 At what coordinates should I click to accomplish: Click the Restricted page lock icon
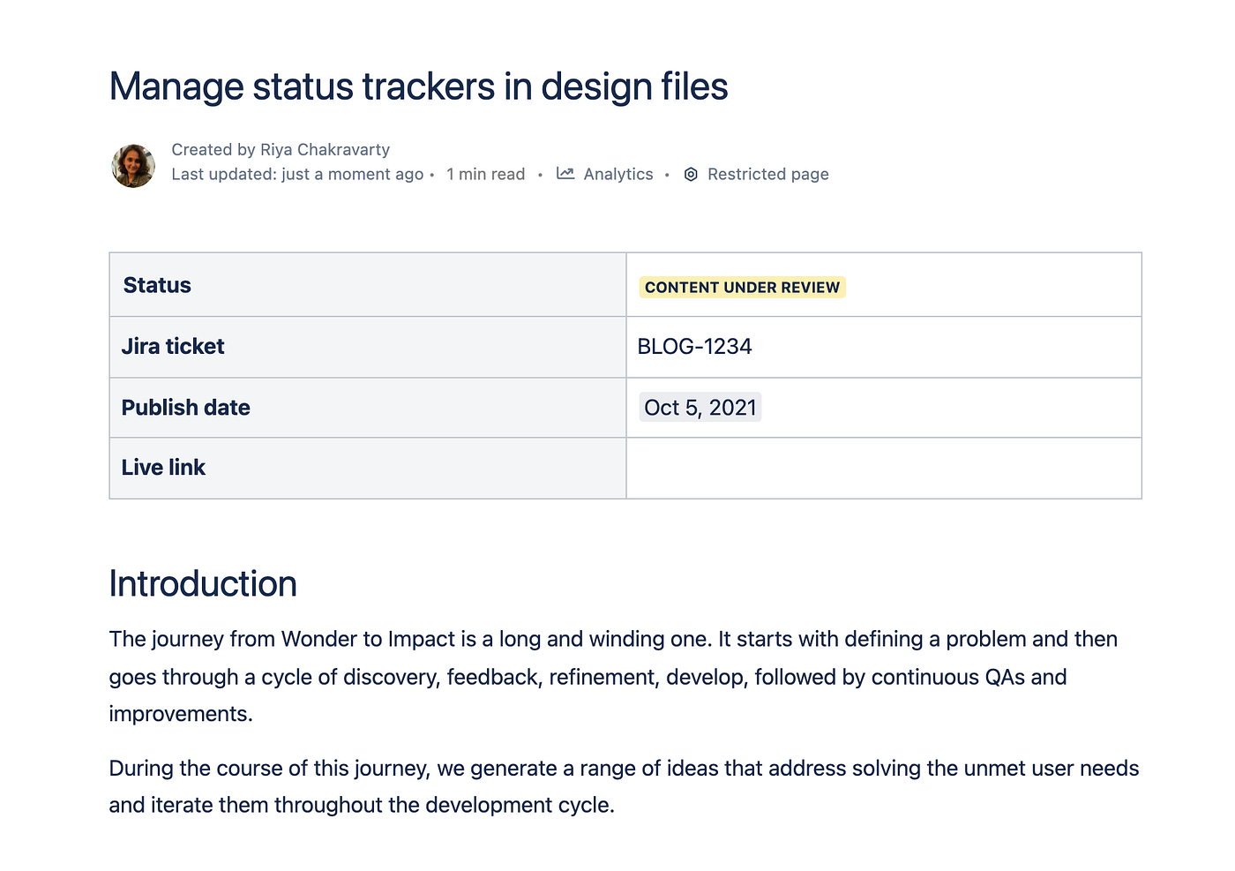point(691,175)
